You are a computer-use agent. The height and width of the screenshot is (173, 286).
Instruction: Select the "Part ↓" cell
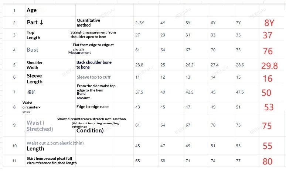point(35,23)
